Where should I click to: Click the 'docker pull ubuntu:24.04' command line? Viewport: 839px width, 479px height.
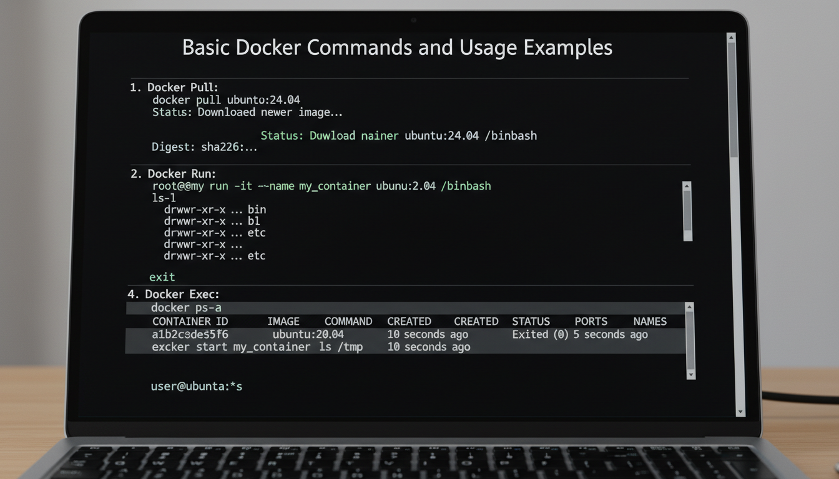[x=227, y=100]
